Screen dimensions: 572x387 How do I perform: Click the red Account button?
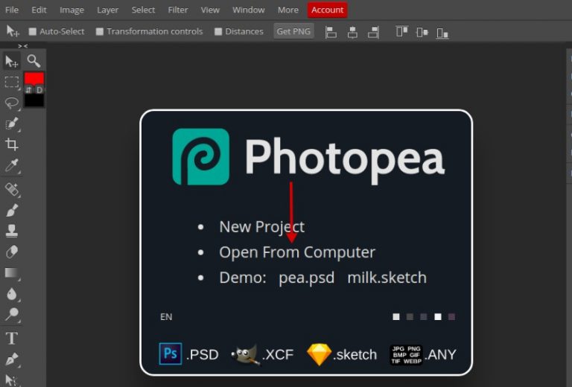[x=327, y=10]
